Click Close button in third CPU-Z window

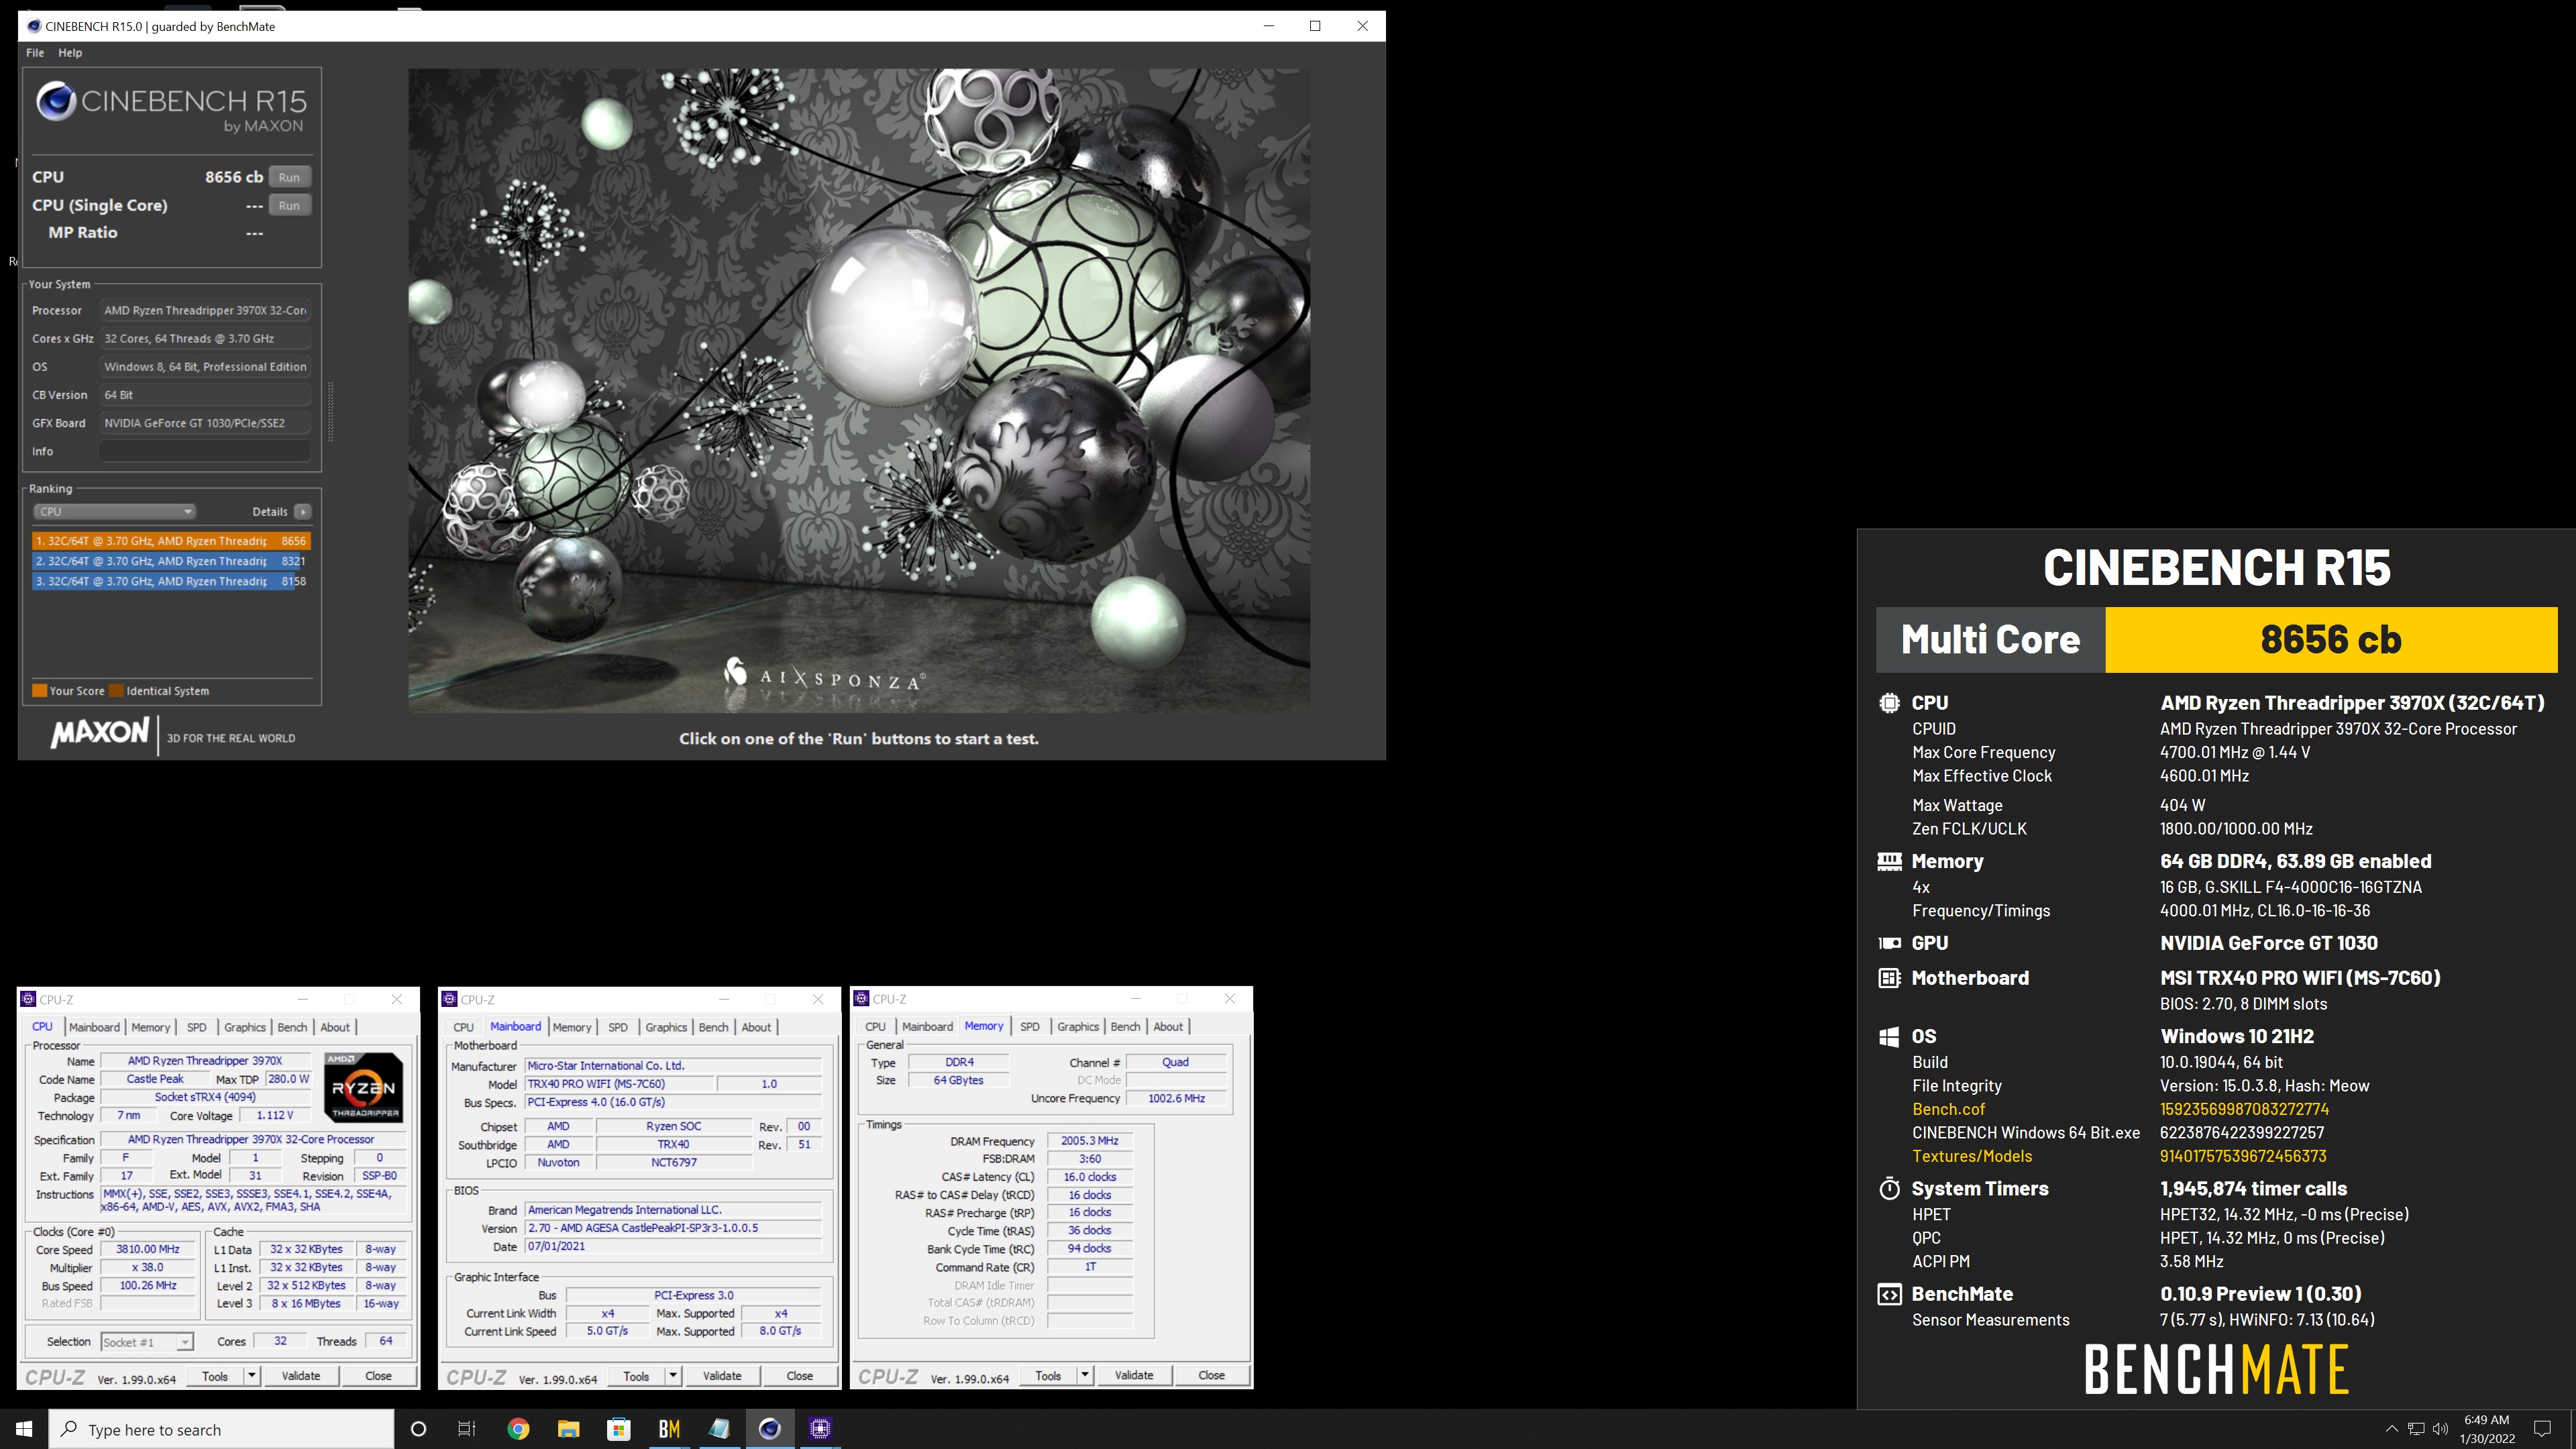(x=1211, y=1376)
